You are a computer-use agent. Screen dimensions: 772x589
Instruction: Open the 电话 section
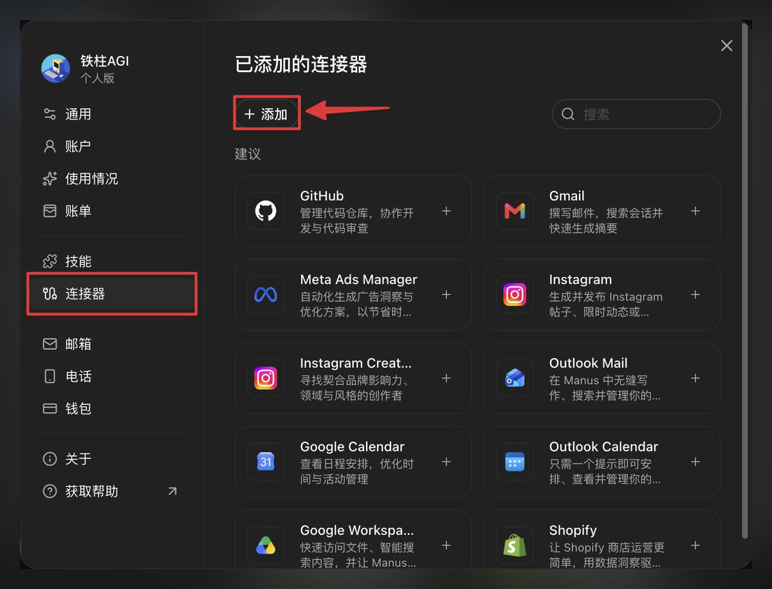[x=112, y=376]
